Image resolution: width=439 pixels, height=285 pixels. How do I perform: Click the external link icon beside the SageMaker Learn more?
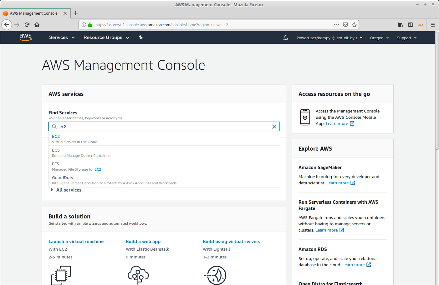click(x=353, y=183)
